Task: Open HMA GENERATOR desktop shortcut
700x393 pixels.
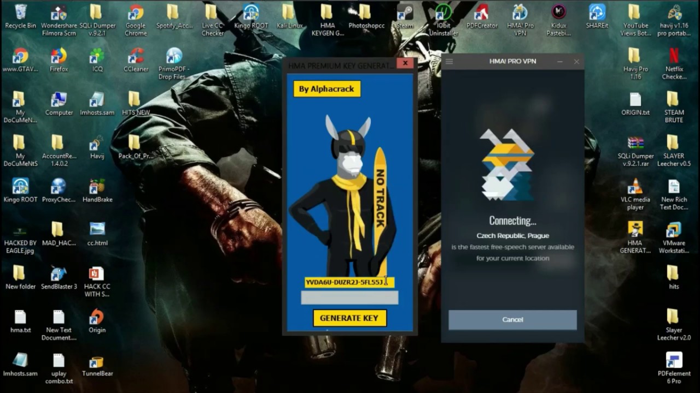Action: pos(635,238)
